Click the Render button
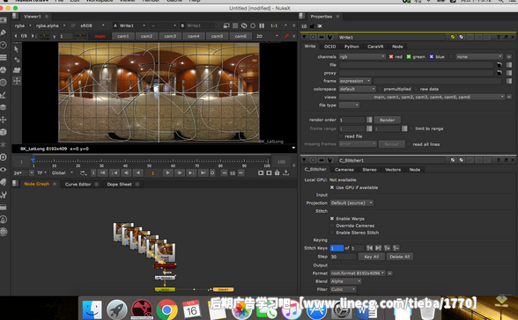The image size is (518, 320). pyautogui.click(x=388, y=120)
